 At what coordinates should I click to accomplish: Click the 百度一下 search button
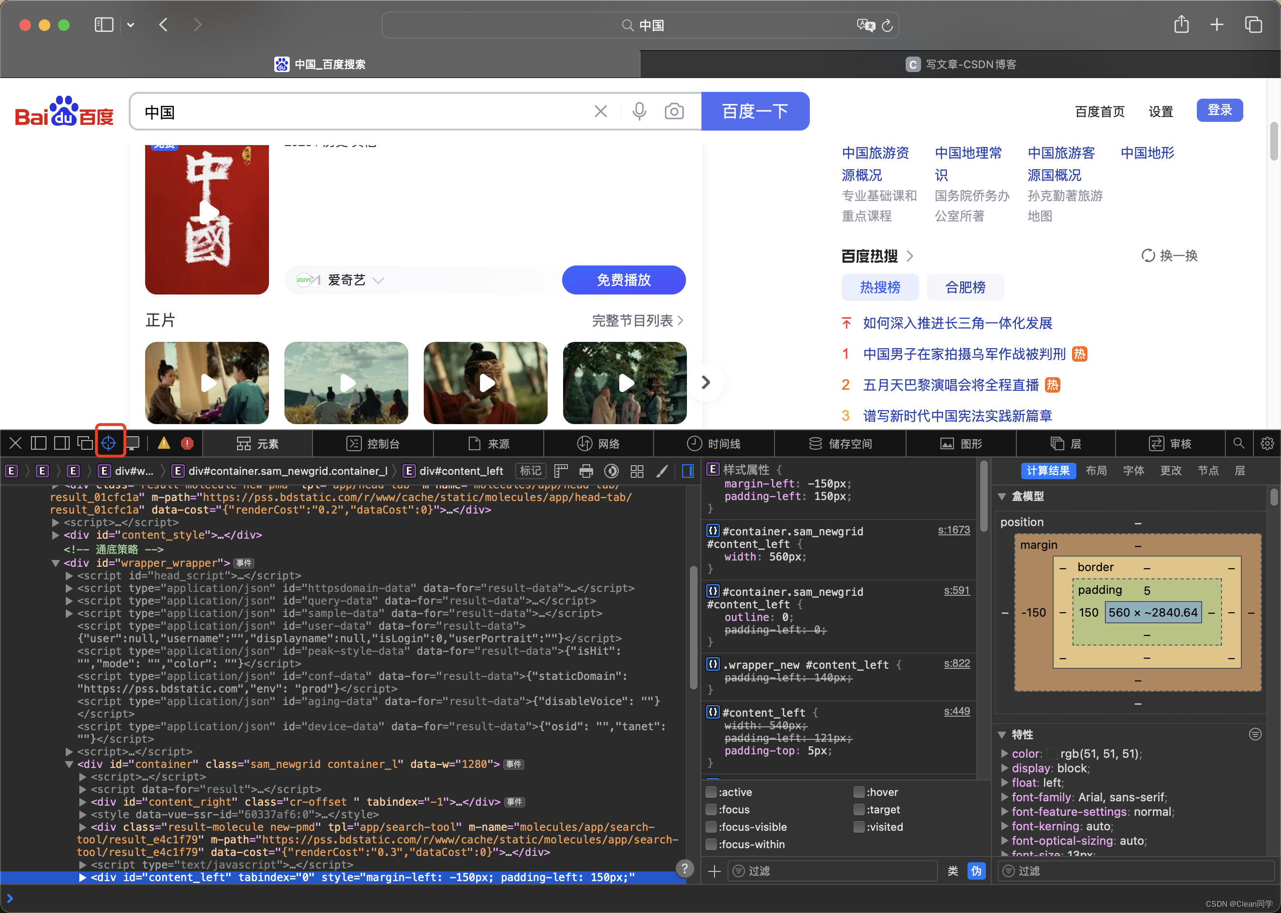pyautogui.click(x=755, y=111)
